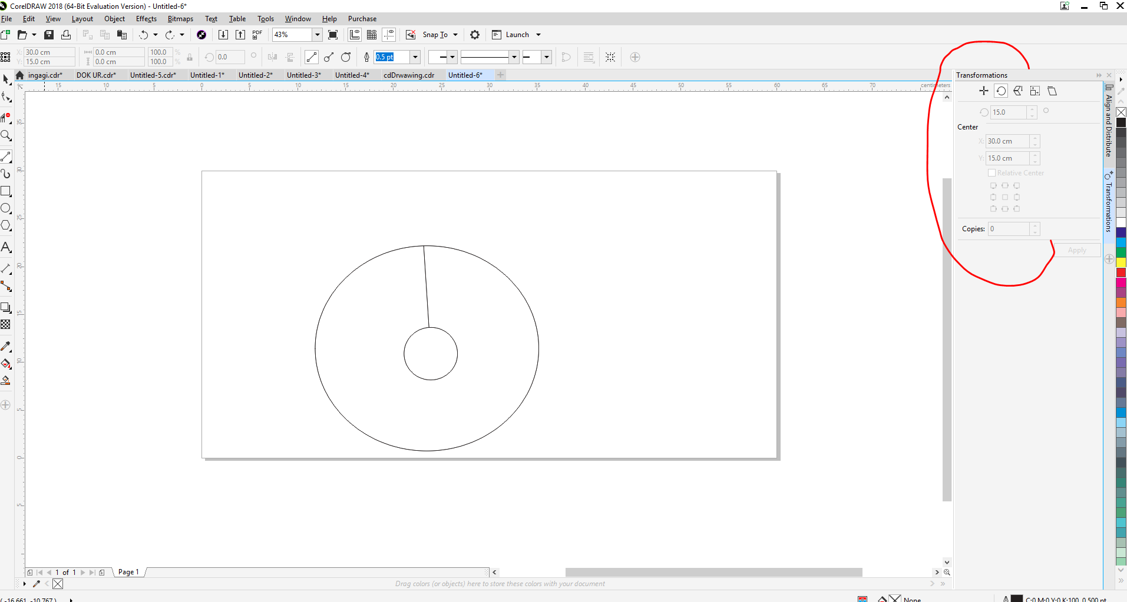Select the bottom-right anchor point radio button
This screenshot has height=602, width=1127.
tap(1017, 209)
